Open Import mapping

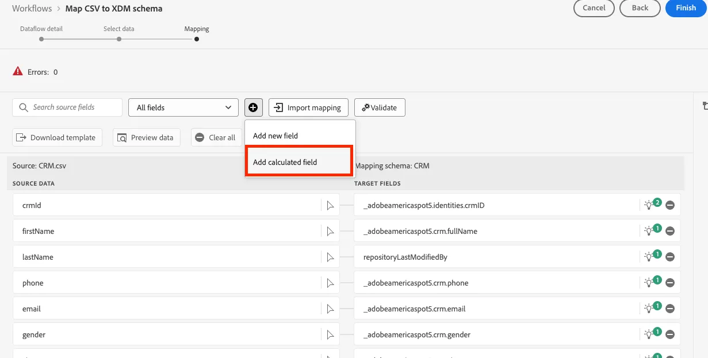(x=308, y=107)
